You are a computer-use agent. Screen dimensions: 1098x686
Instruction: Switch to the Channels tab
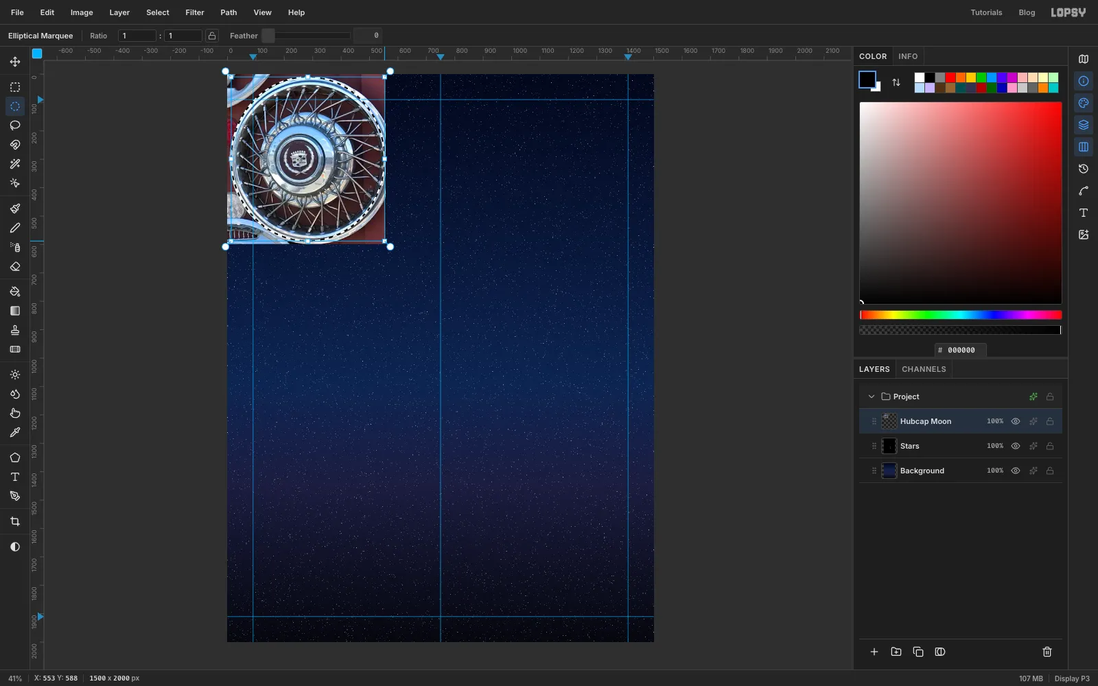pyautogui.click(x=924, y=369)
